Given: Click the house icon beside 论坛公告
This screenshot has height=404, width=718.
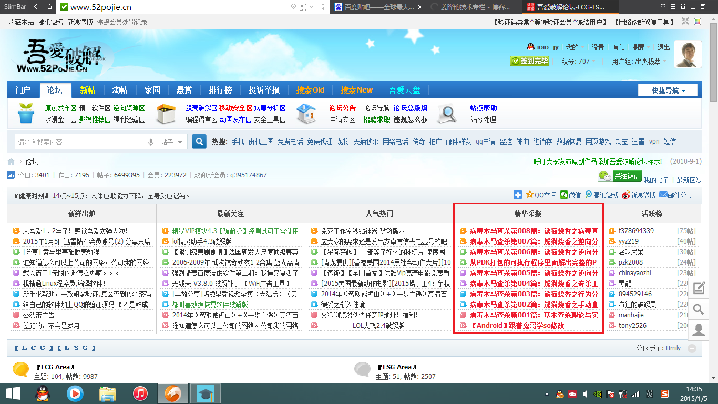Looking at the screenshot, I should [x=306, y=113].
